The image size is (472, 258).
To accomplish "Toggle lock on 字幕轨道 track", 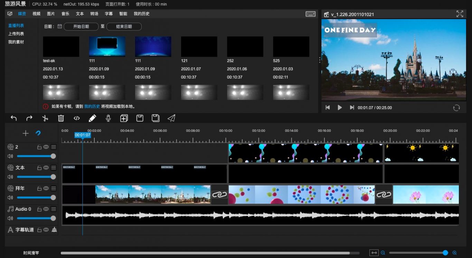I will point(39,230).
